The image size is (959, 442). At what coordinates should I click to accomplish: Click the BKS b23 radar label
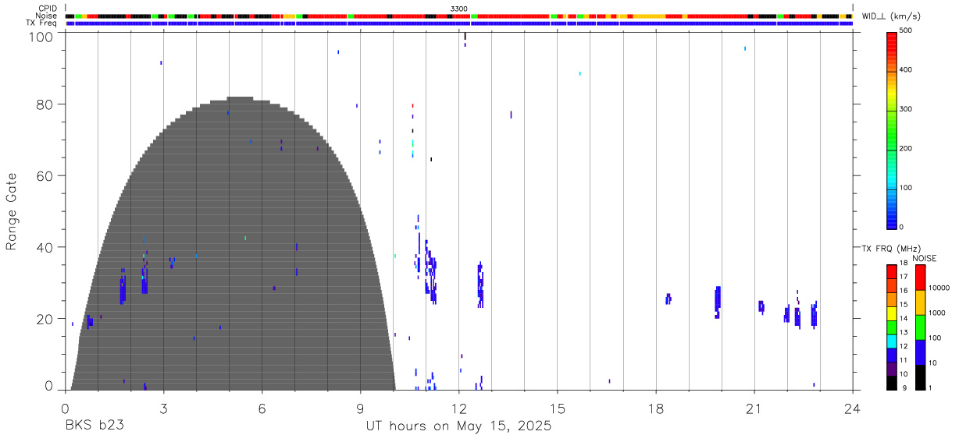[x=94, y=426]
